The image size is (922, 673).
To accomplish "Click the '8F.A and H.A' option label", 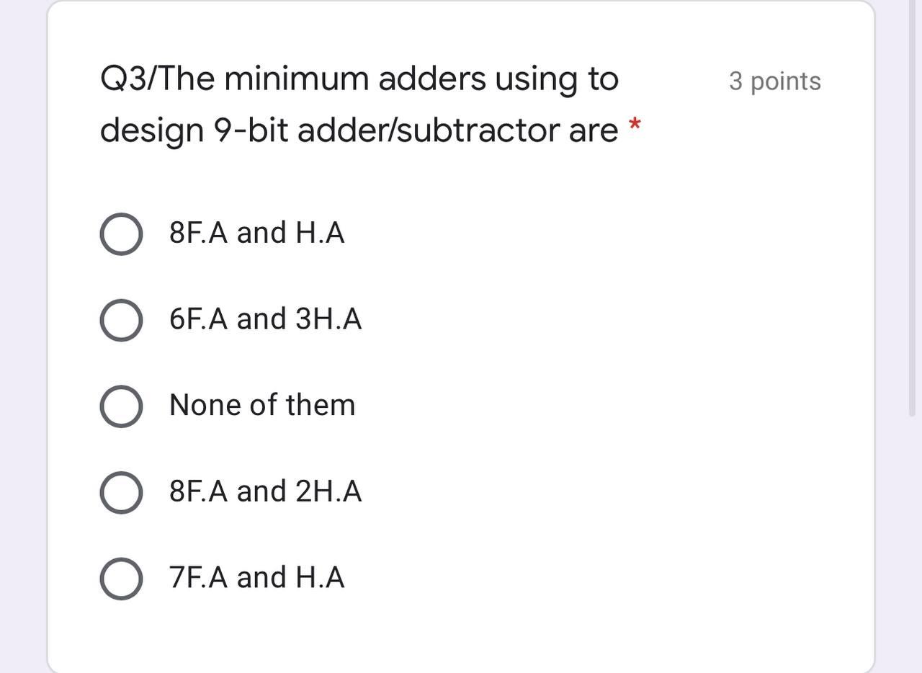I will [256, 232].
